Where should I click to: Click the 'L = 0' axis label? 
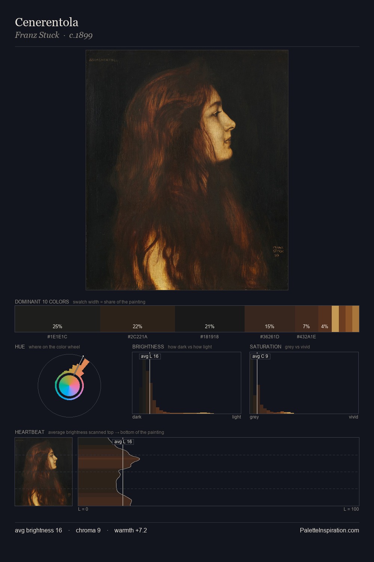pyautogui.click(x=83, y=509)
